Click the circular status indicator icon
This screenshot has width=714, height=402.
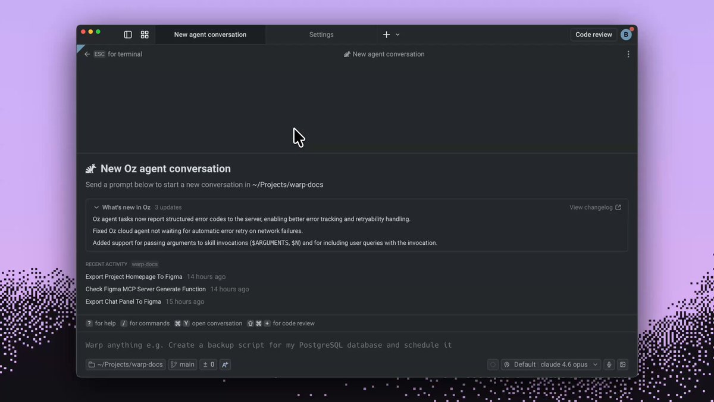(493, 364)
